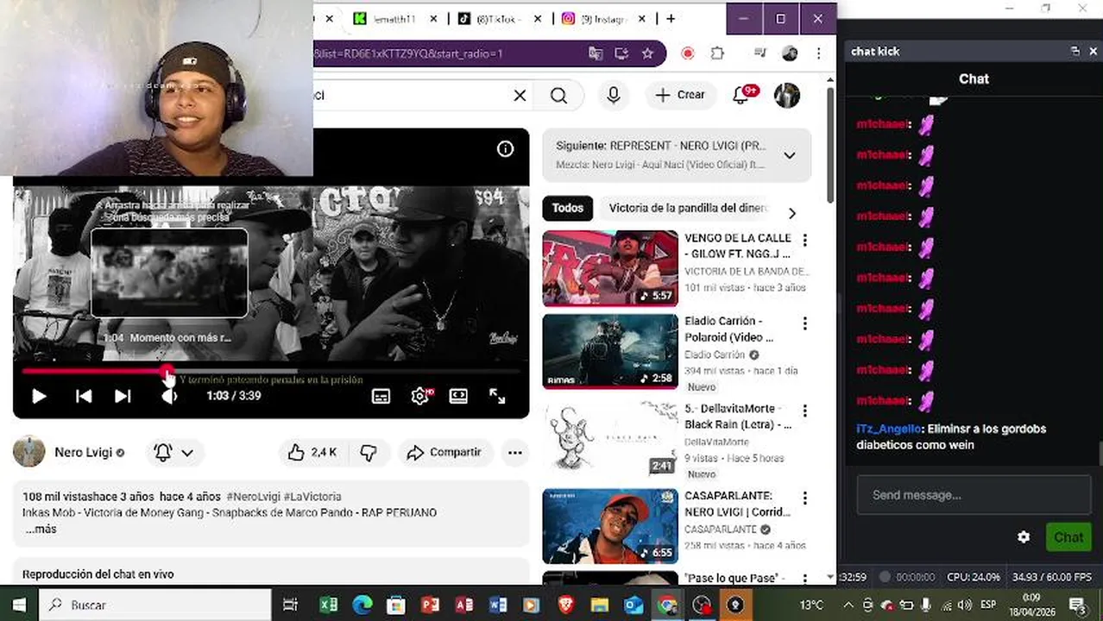This screenshot has height=621, width=1103.
Task: Show more filter chips with arrow
Action: click(x=791, y=213)
